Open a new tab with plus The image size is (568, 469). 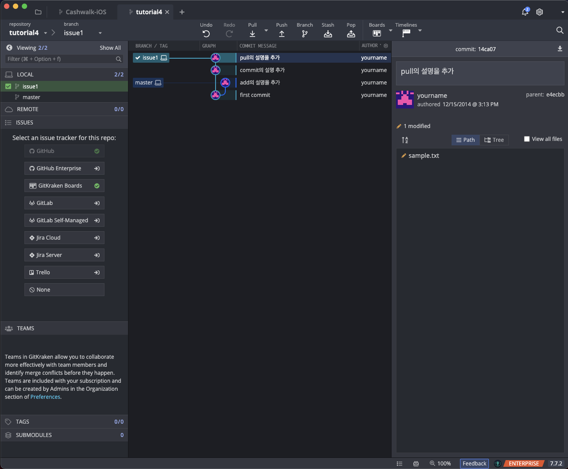point(182,12)
